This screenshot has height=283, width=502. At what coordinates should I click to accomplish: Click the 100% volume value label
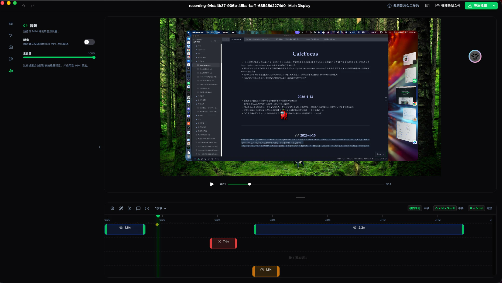coord(92,54)
